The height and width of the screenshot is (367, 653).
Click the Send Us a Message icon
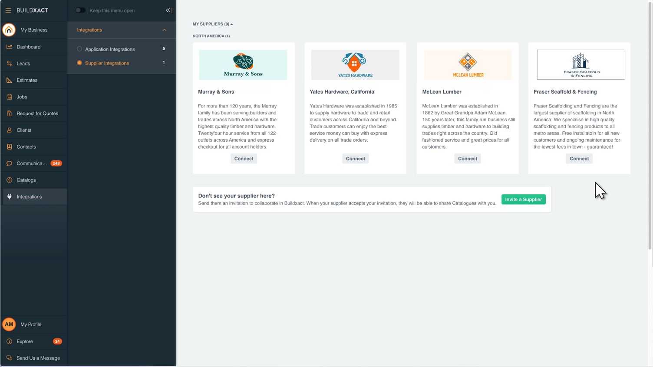9,358
